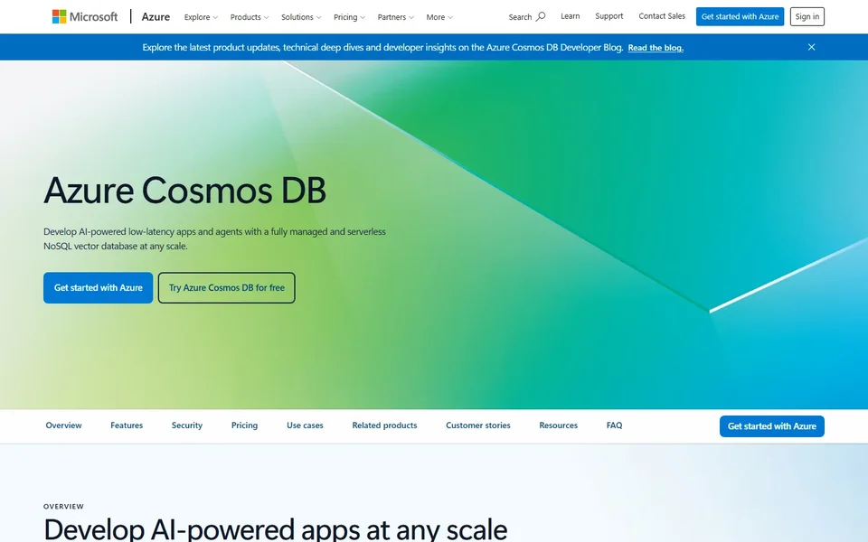Screen dimensions: 868x542
Task: Open the Learn link in header
Action: [x=571, y=16]
